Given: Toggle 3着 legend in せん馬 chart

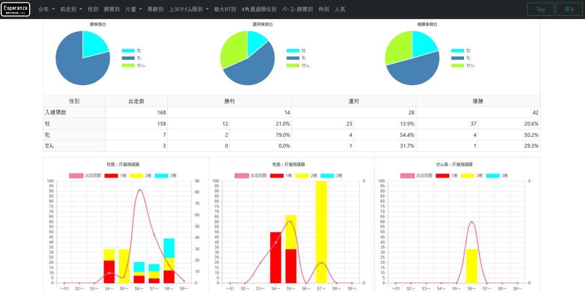Looking at the screenshot, I should (498, 176).
